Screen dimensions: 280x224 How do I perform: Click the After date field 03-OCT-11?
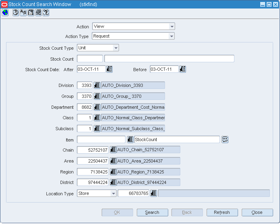(x=91, y=69)
